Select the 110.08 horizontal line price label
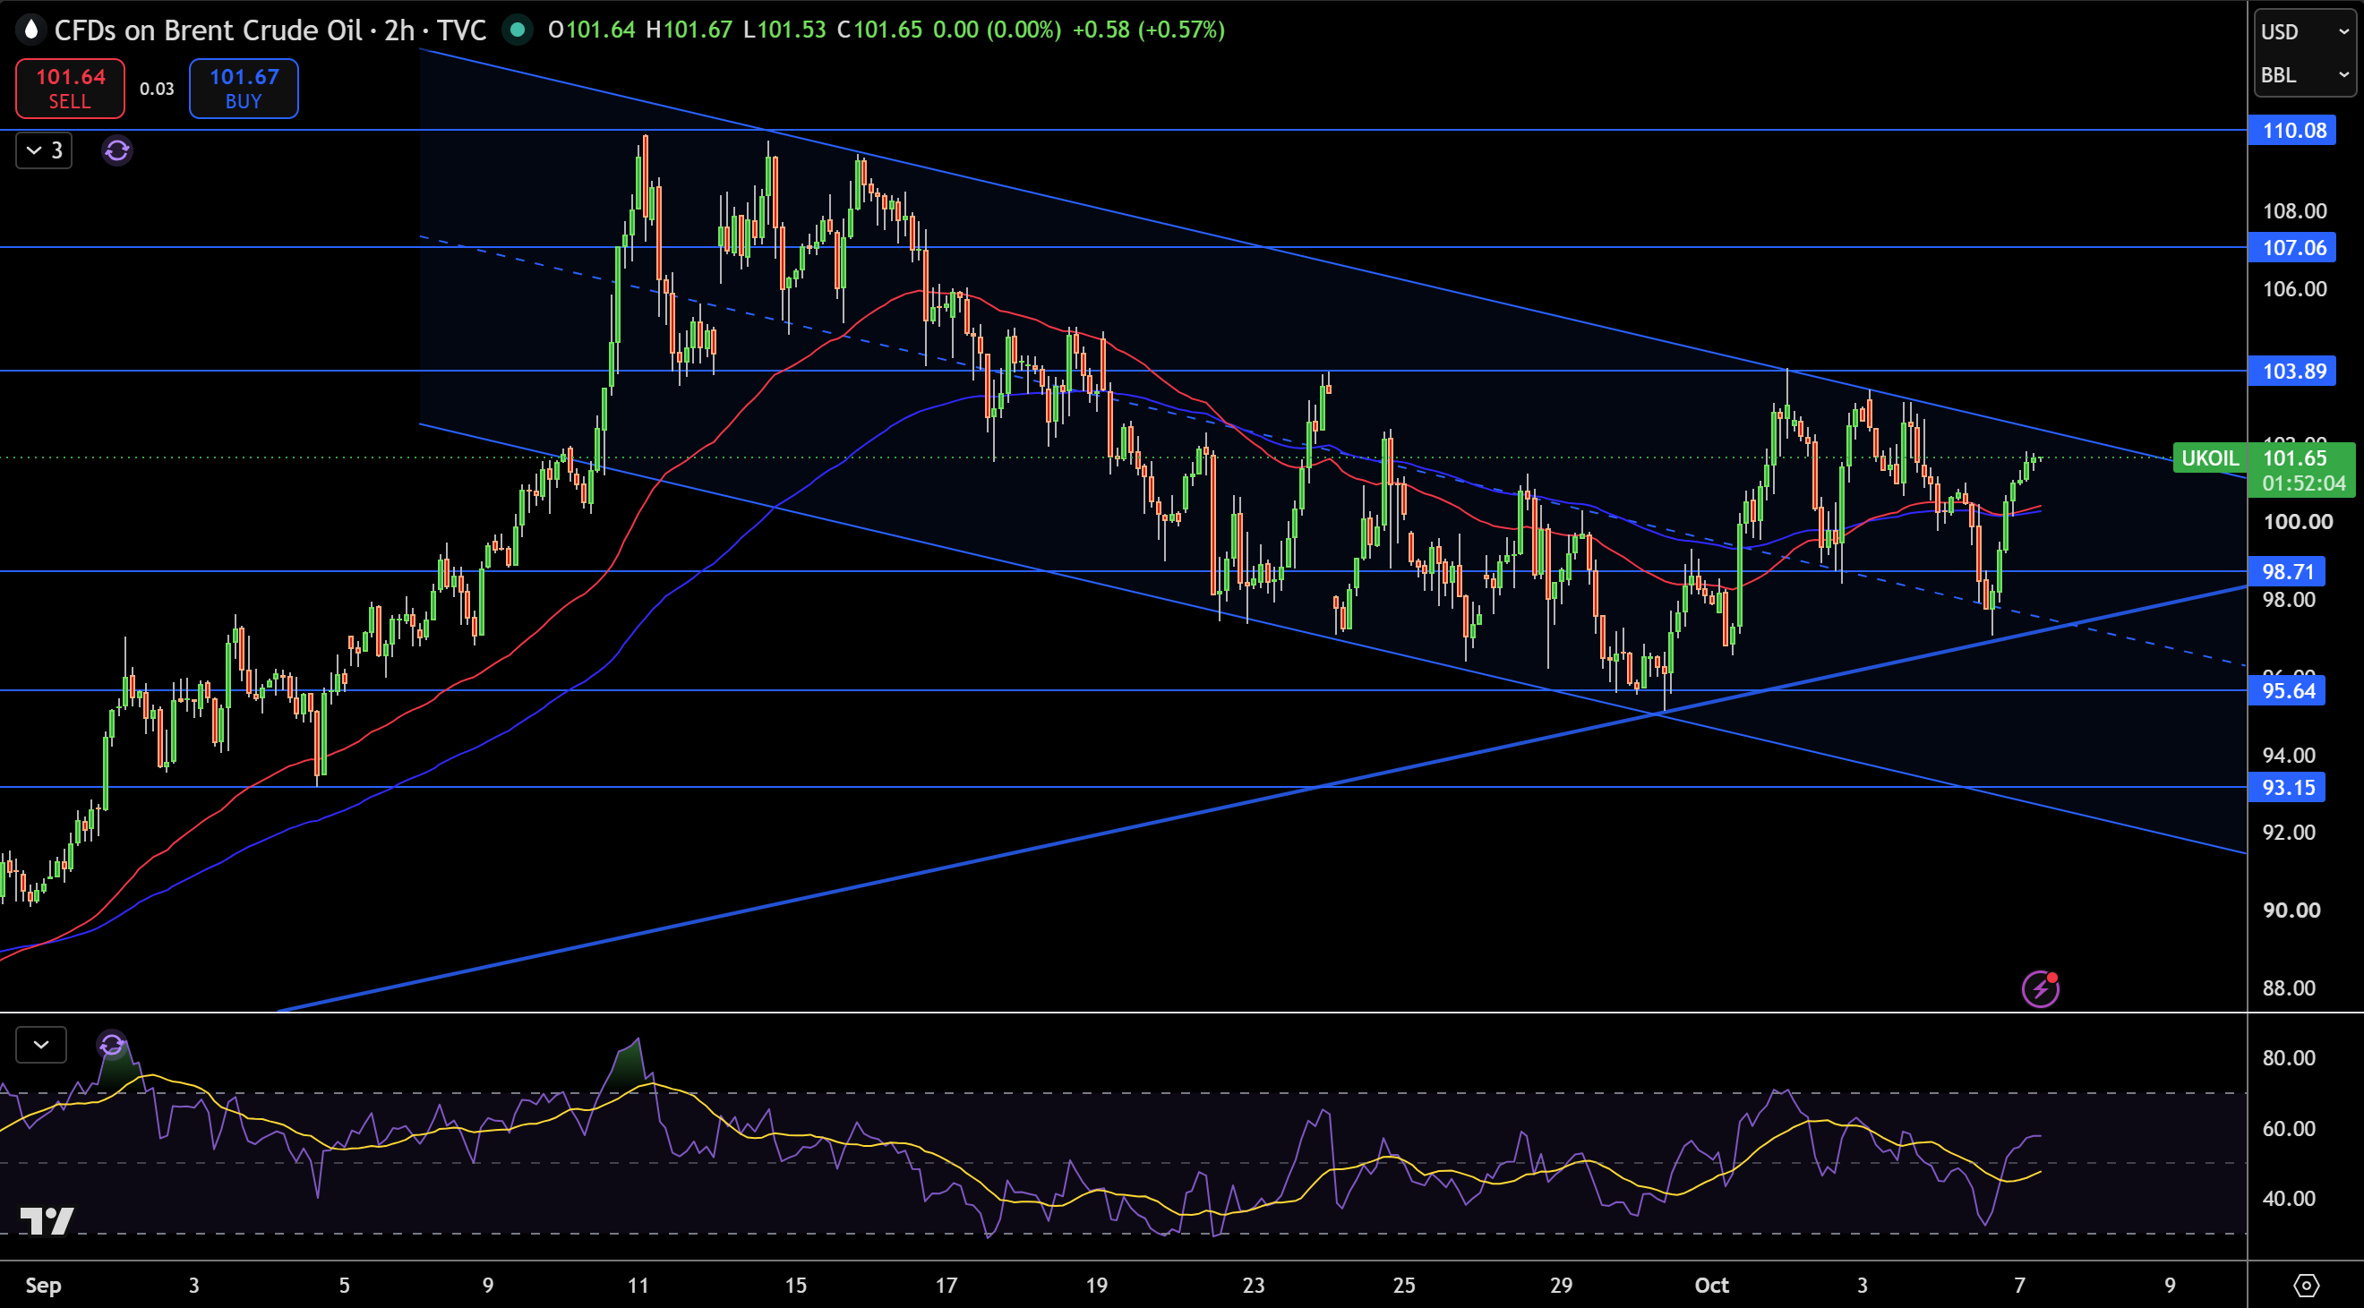The image size is (2364, 1308). 2291,130
